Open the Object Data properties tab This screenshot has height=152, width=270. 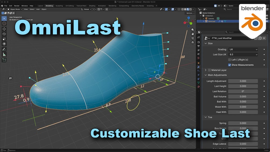coord(199,83)
